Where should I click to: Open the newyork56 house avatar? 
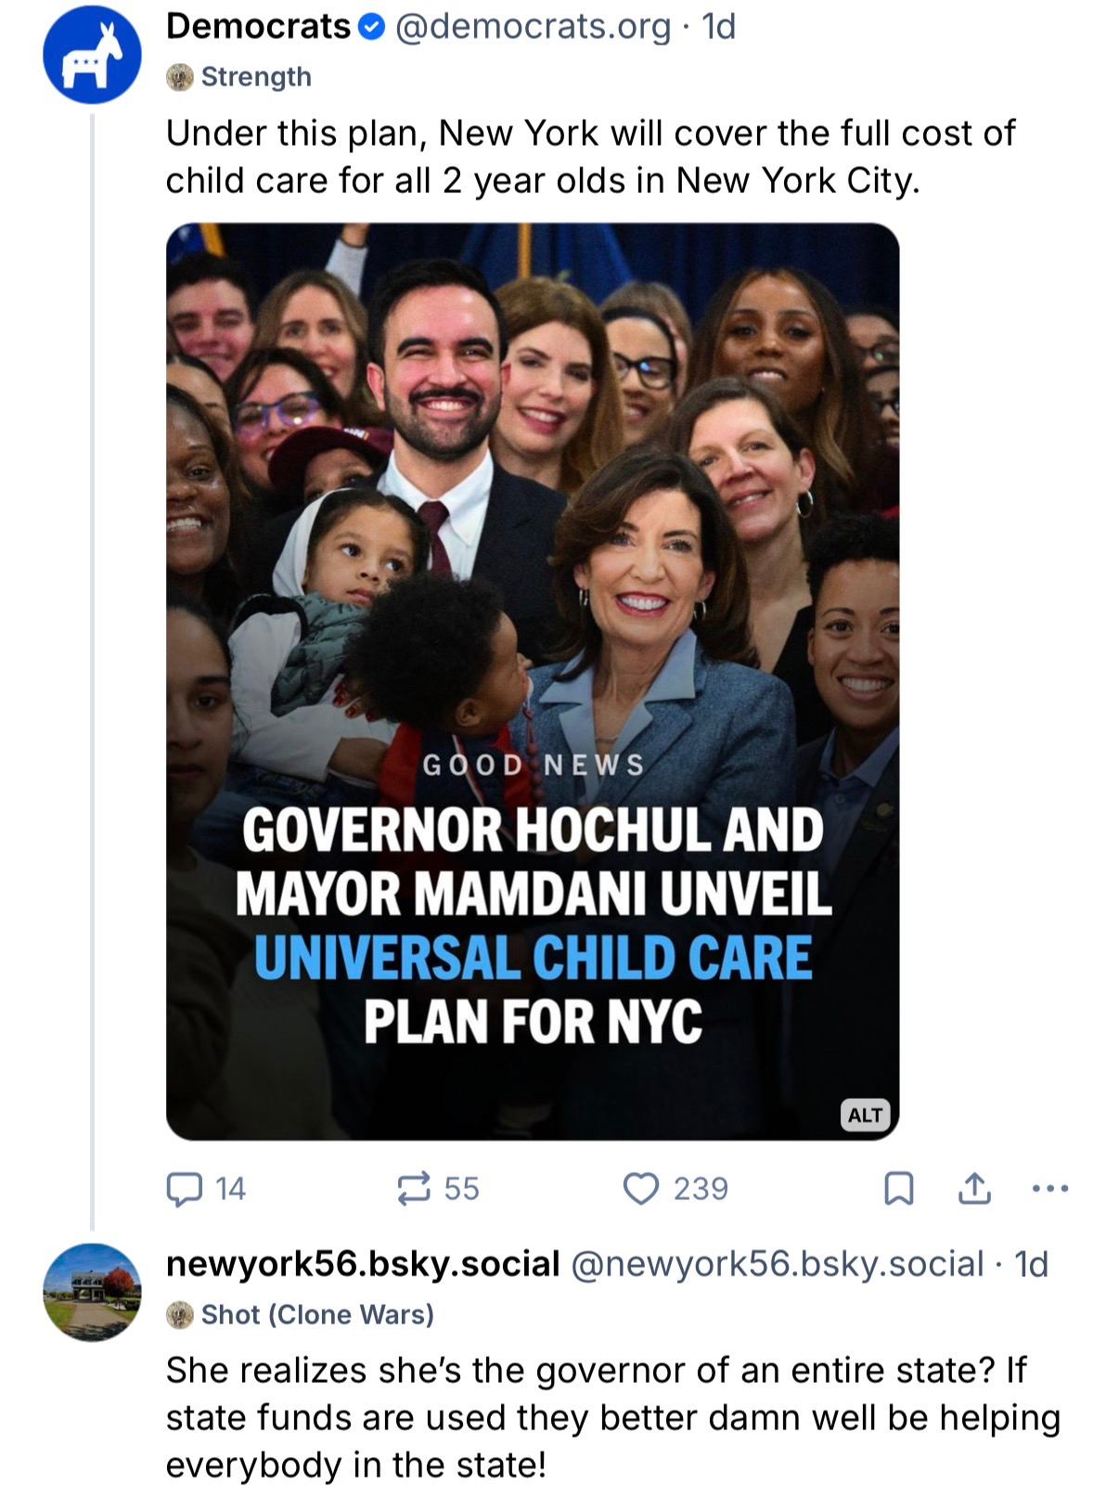91,1292
